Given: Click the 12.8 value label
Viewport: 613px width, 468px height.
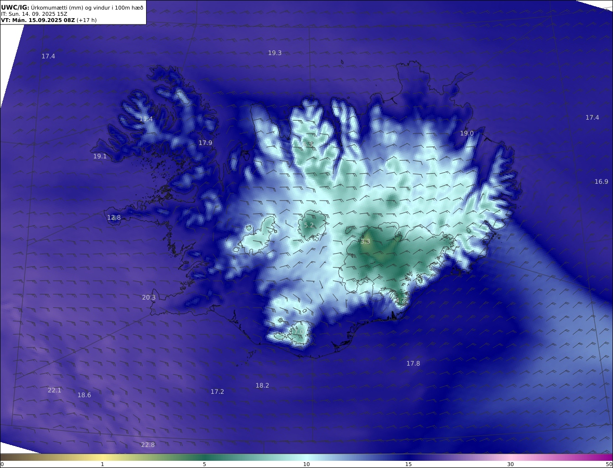Looking at the screenshot, I should [114, 218].
